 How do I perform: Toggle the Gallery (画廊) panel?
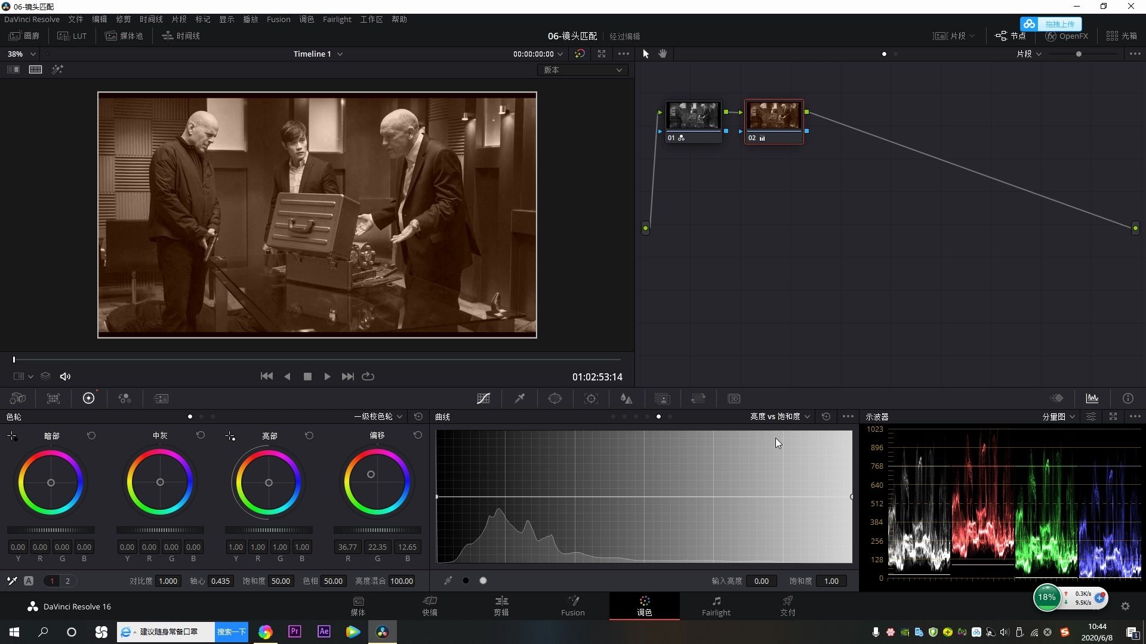tap(24, 36)
